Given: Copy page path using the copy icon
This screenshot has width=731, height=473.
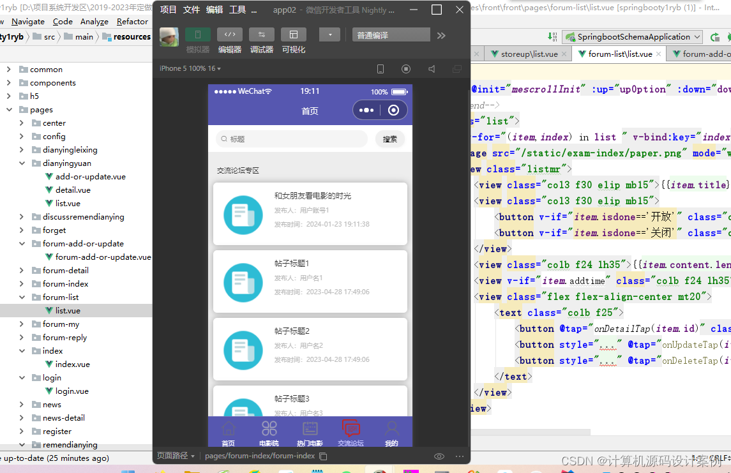Looking at the screenshot, I should tap(323, 456).
